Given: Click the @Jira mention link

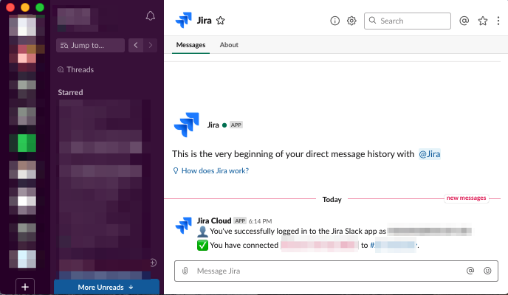Looking at the screenshot, I should click(x=429, y=154).
